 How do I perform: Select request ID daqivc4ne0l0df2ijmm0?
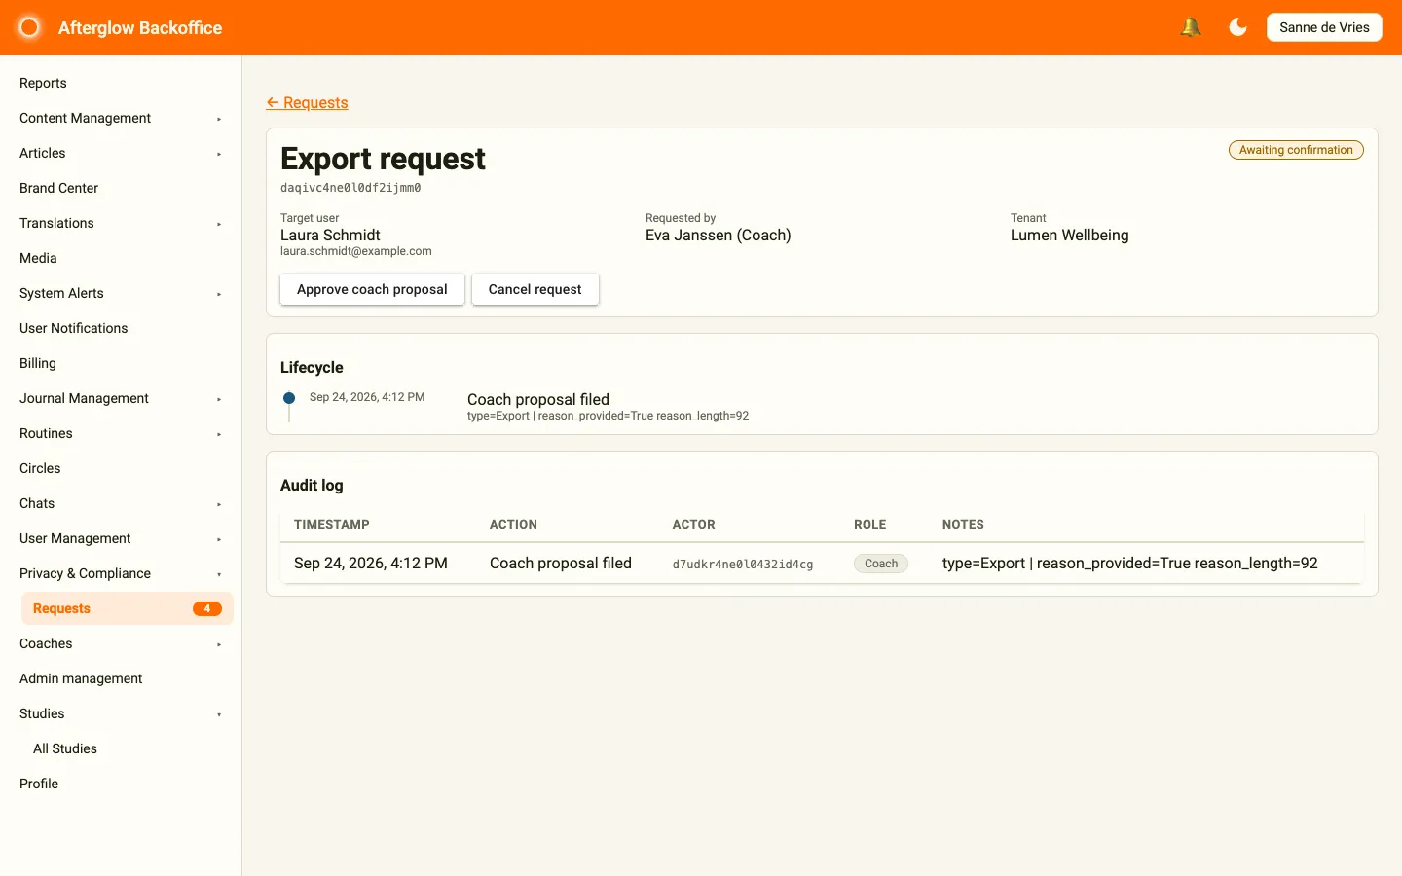[x=350, y=188]
